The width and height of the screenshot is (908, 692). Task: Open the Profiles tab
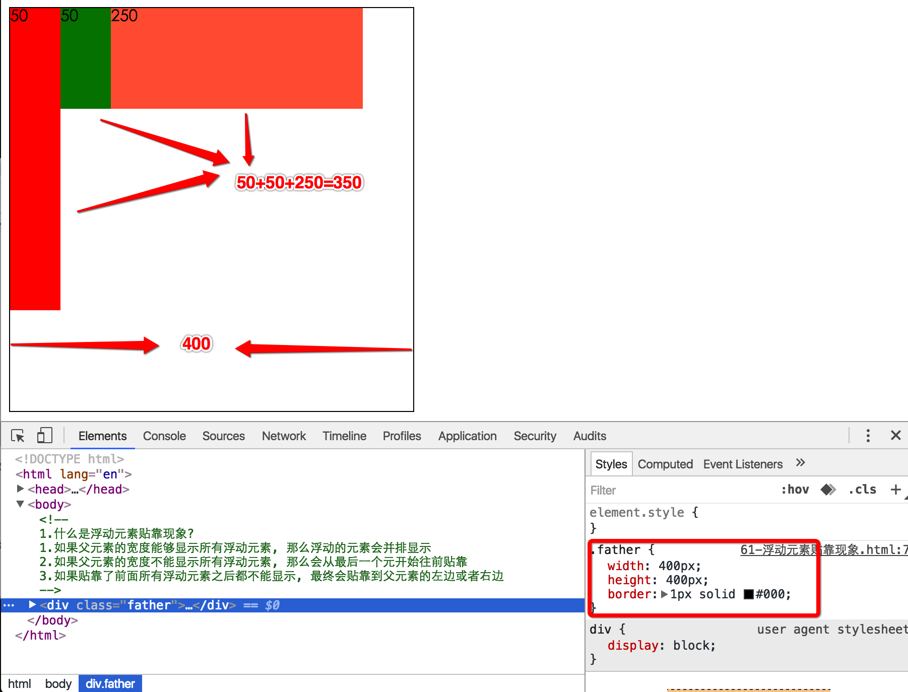(x=402, y=436)
